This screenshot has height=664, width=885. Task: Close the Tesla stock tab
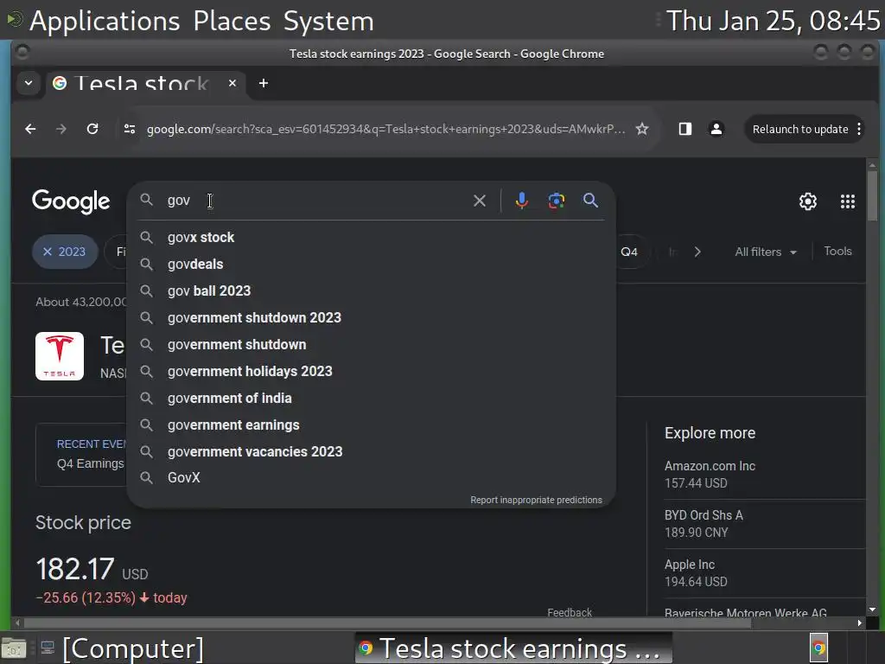click(232, 84)
